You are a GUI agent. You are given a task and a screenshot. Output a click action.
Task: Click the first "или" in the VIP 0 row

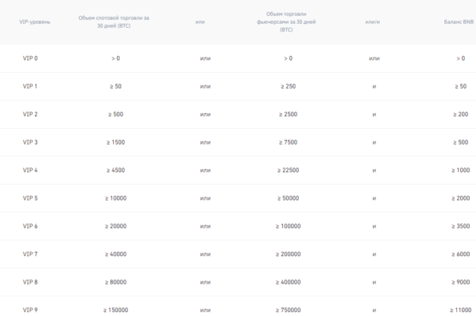(206, 58)
